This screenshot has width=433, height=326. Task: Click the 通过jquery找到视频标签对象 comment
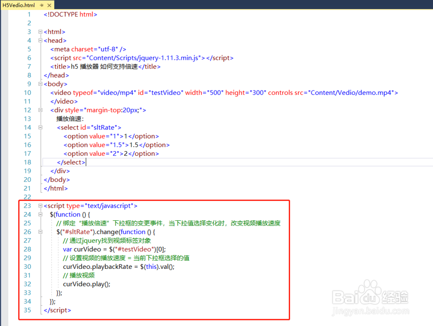[x=107, y=240]
